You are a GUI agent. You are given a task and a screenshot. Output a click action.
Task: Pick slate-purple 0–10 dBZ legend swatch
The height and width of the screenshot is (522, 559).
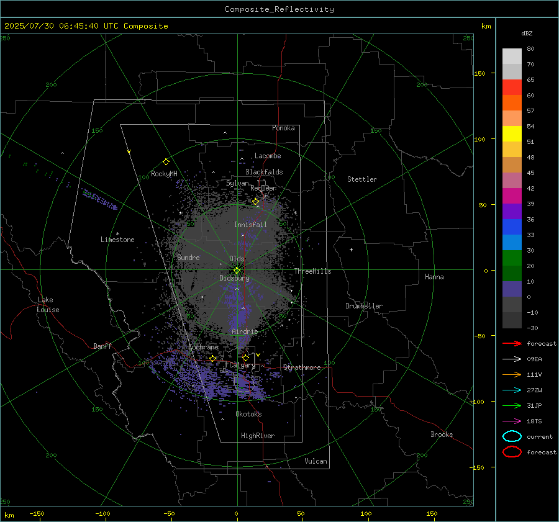512,289
